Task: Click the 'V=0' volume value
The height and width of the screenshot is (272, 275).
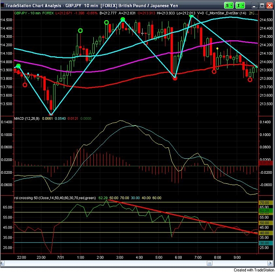Action: 201,13
